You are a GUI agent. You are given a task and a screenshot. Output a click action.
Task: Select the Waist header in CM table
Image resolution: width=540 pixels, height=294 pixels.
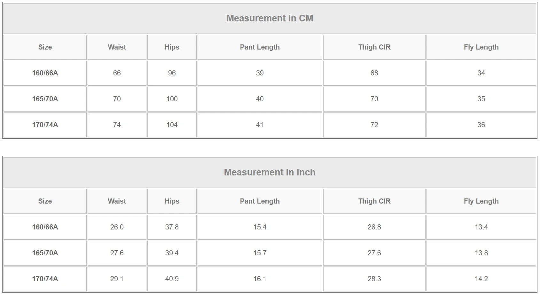(x=117, y=47)
